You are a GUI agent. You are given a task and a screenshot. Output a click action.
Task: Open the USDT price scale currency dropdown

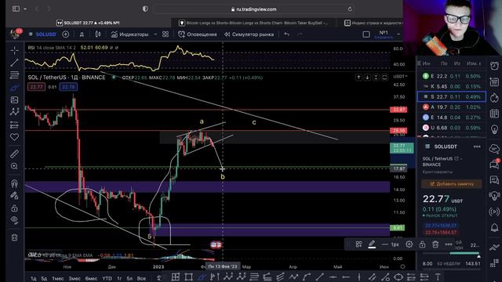tap(400, 77)
